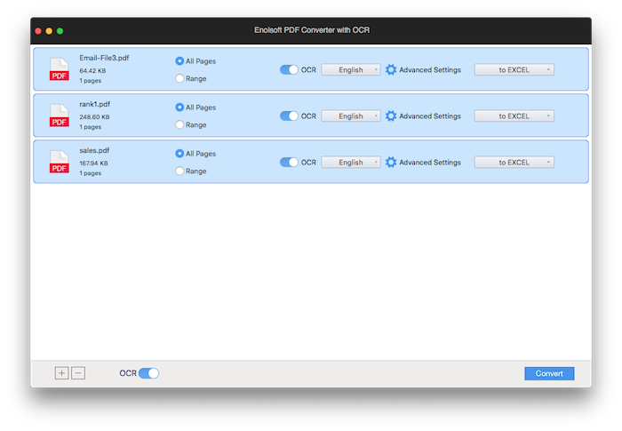Image resolution: width=622 pixels, height=431 pixels.
Task: Click the PDF icon for sales.pdf
Action: tap(60, 162)
